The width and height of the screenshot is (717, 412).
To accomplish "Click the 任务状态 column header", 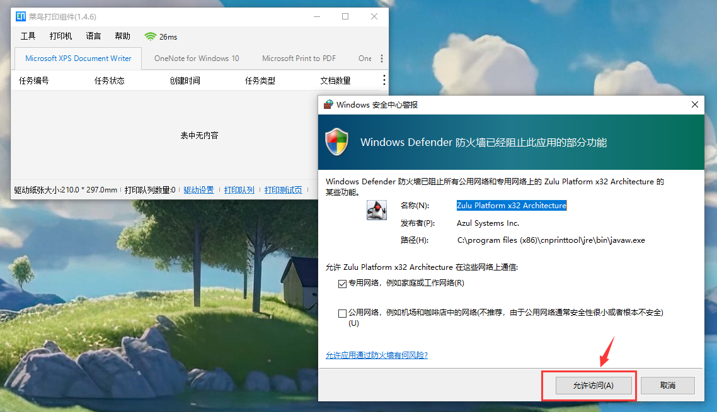I will [109, 81].
